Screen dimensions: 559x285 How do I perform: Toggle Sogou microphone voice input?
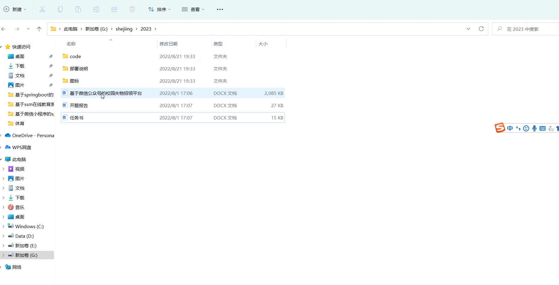[x=534, y=128]
